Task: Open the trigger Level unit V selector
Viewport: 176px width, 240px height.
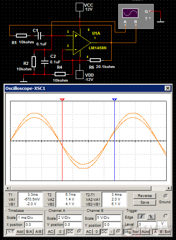Action: pos(162,224)
